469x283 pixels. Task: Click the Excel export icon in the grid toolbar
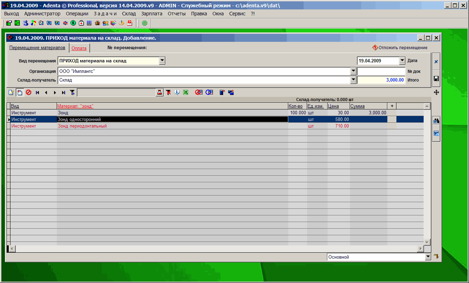point(186,92)
